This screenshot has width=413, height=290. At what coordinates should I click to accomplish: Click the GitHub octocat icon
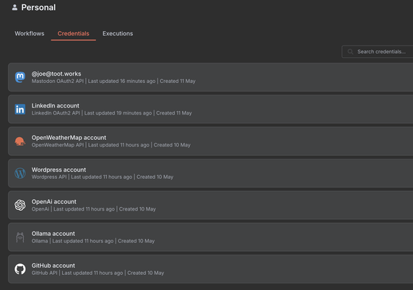tap(20, 269)
